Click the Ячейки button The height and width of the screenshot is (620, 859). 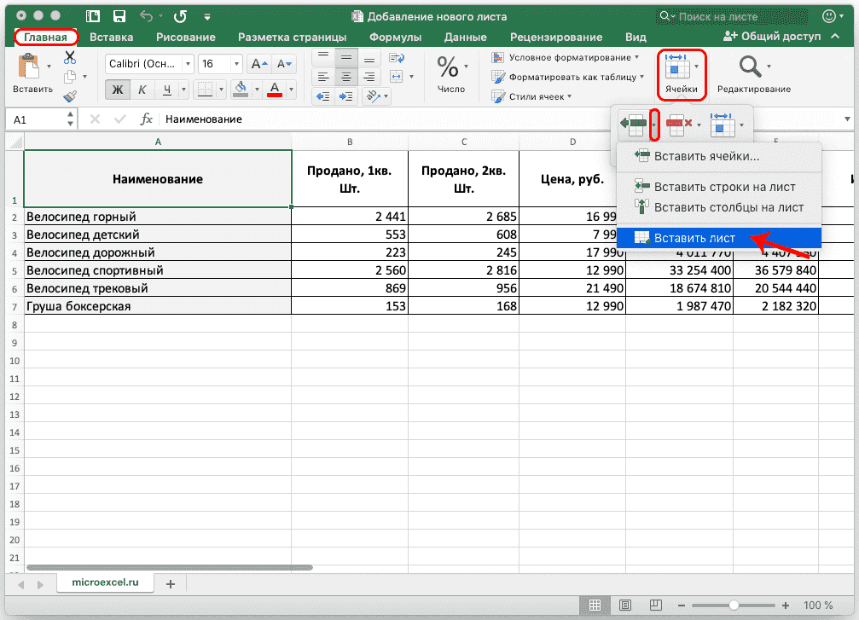pyautogui.click(x=680, y=72)
